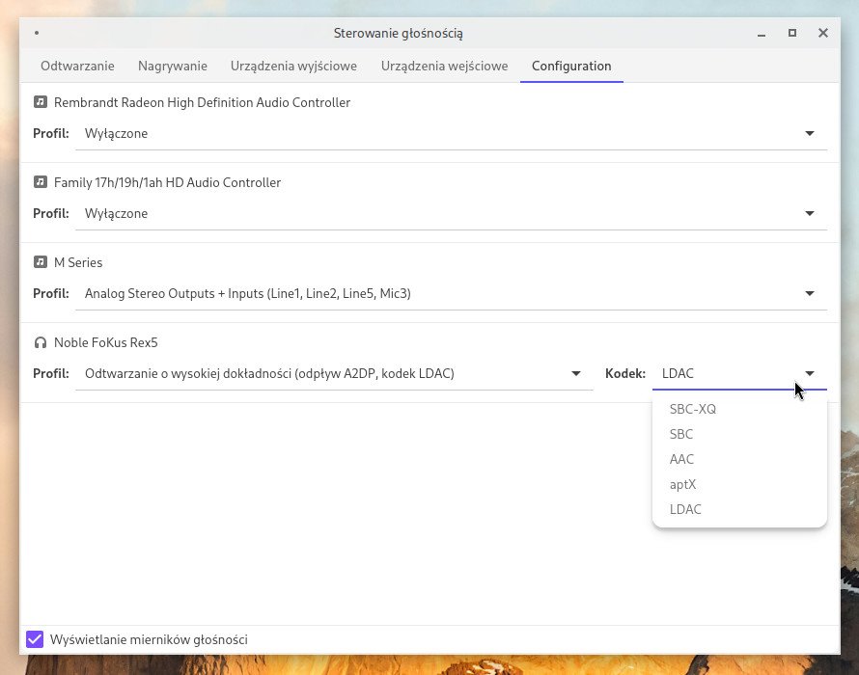Screen dimensions: 859x675
Task: Choose SBC-XQ codec from the list
Action: pos(739,409)
